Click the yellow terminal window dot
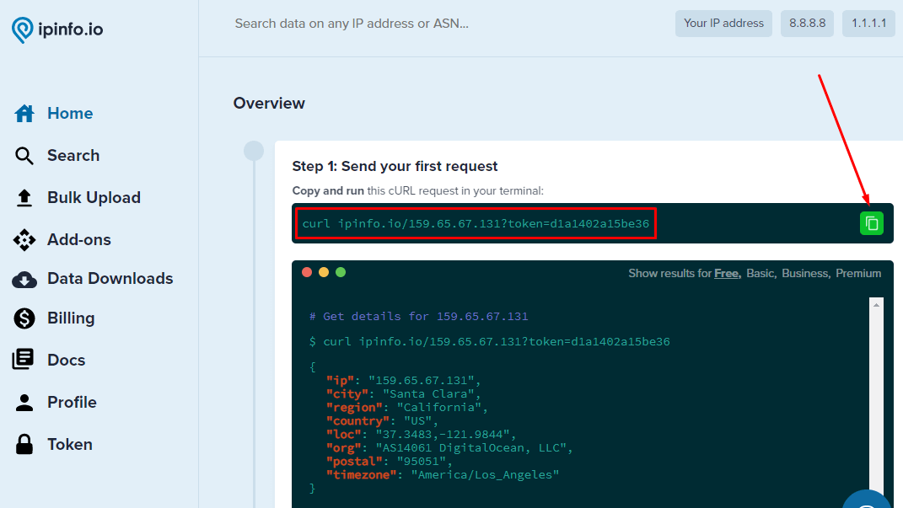The width and height of the screenshot is (903, 508). coord(324,272)
